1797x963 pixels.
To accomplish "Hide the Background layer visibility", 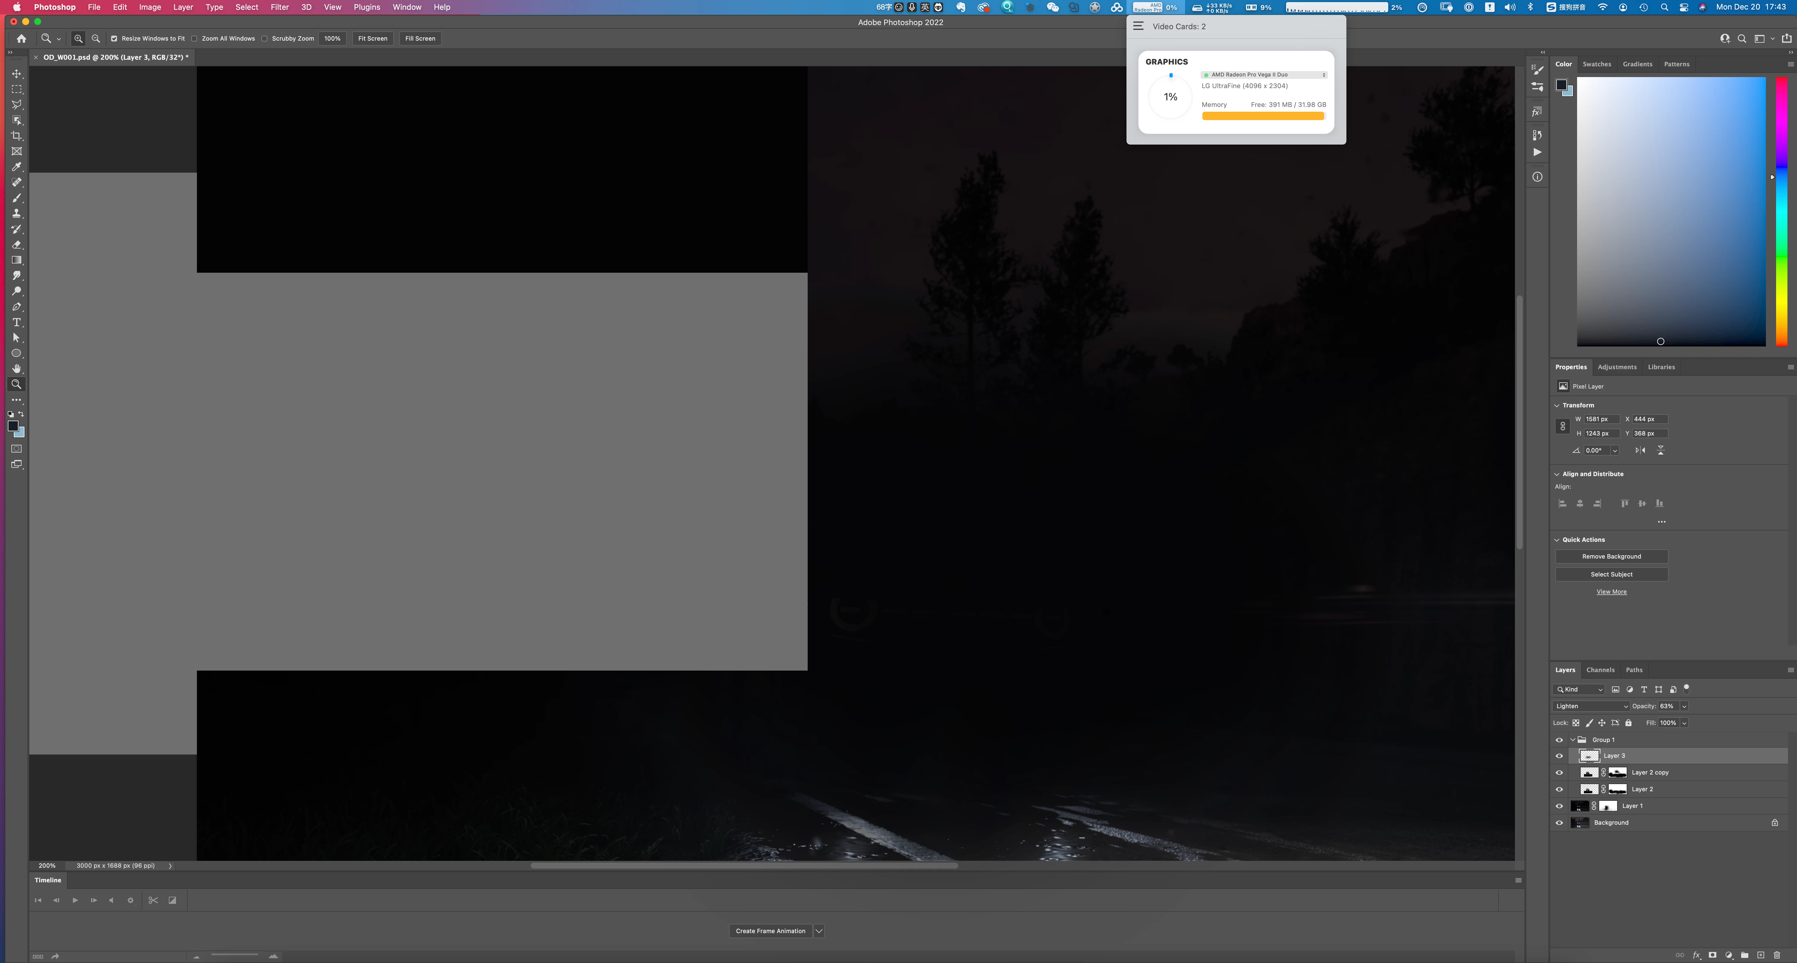I will [x=1559, y=823].
